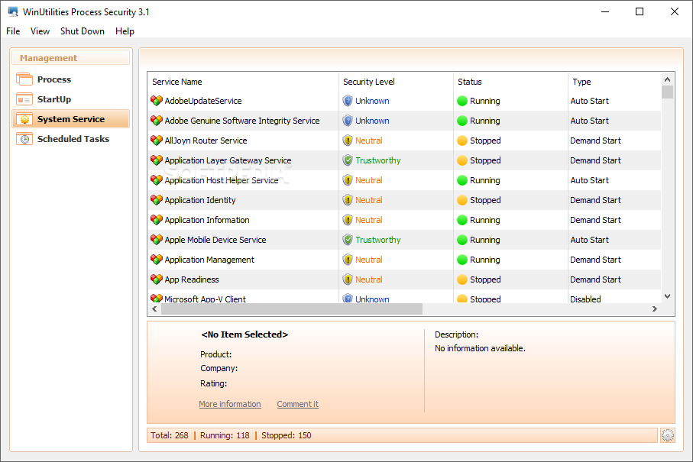Image resolution: width=693 pixels, height=462 pixels.
Task: Click Running status for Adobe Genuine Software
Action: click(x=485, y=121)
